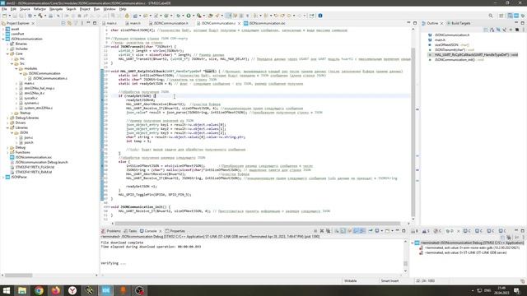Close JSONCommunication.c editor tab
The image size is (527, 296).
point(239,23)
